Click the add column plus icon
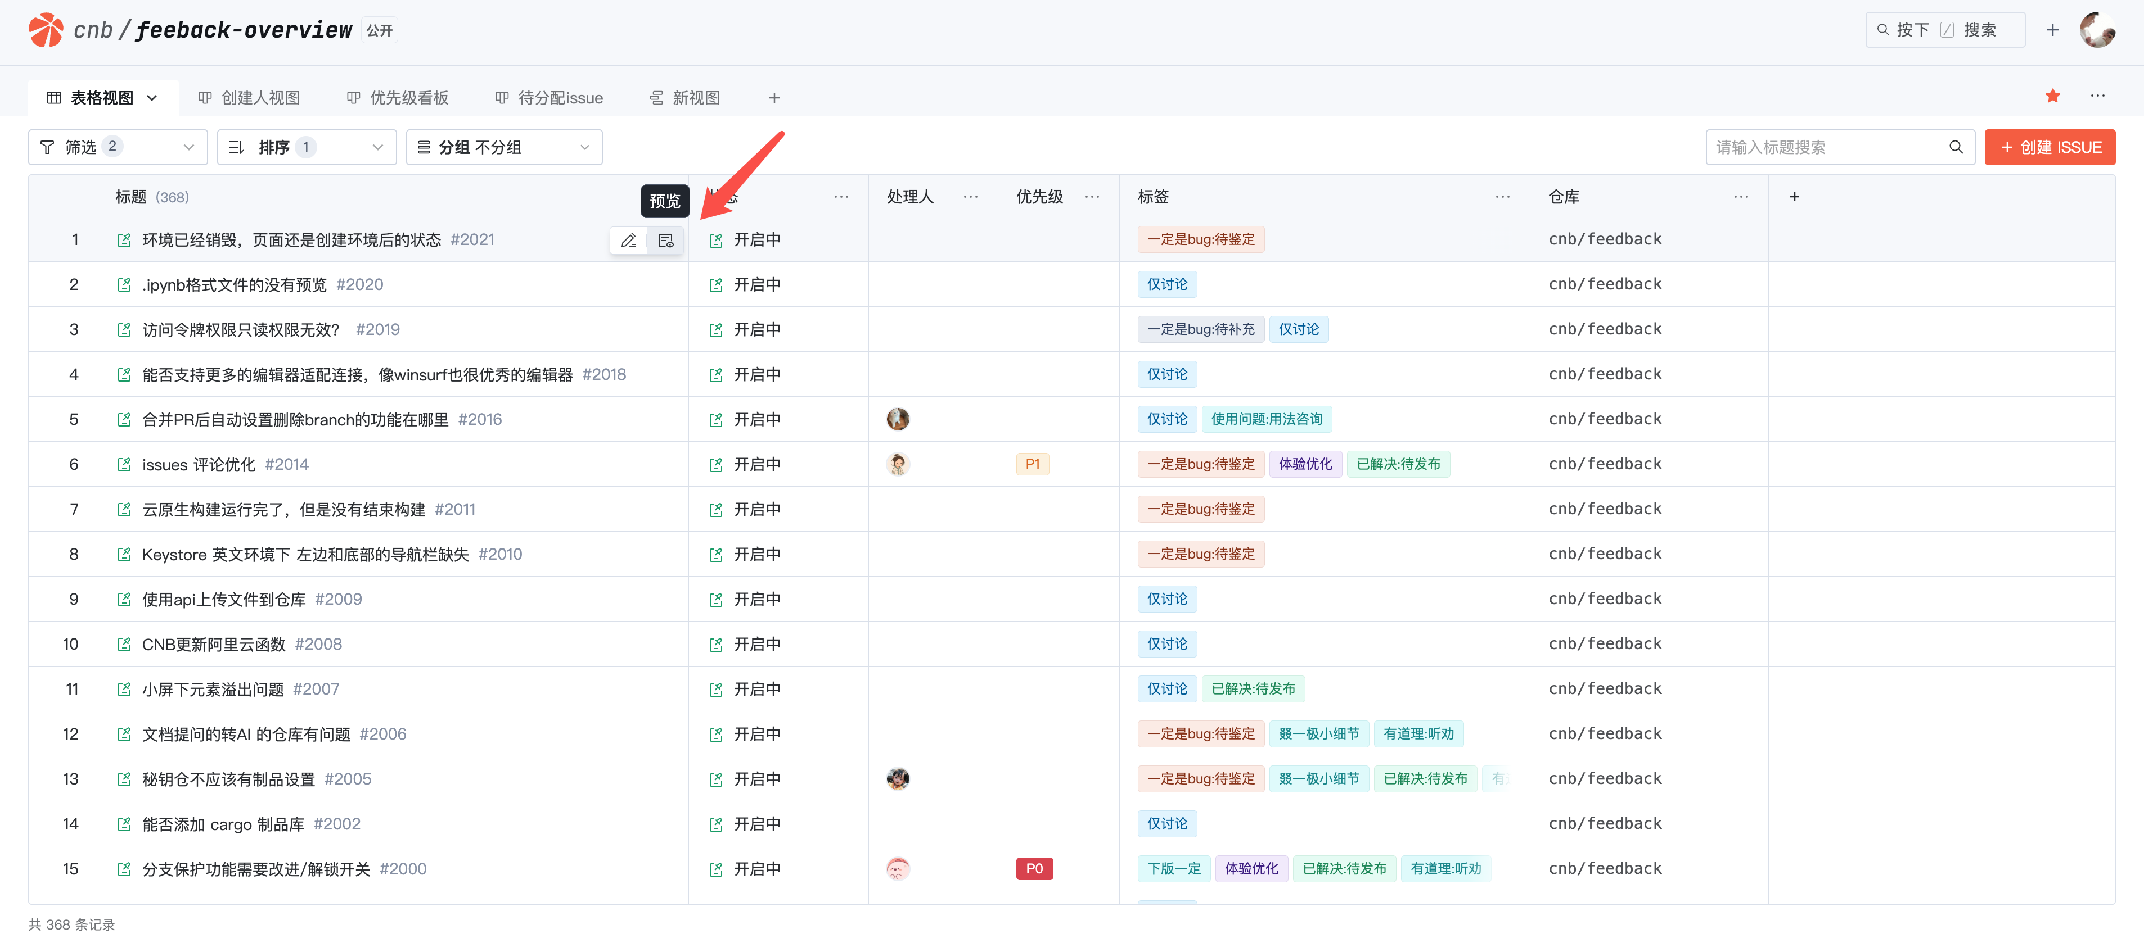The image size is (2144, 943). click(1794, 197)
